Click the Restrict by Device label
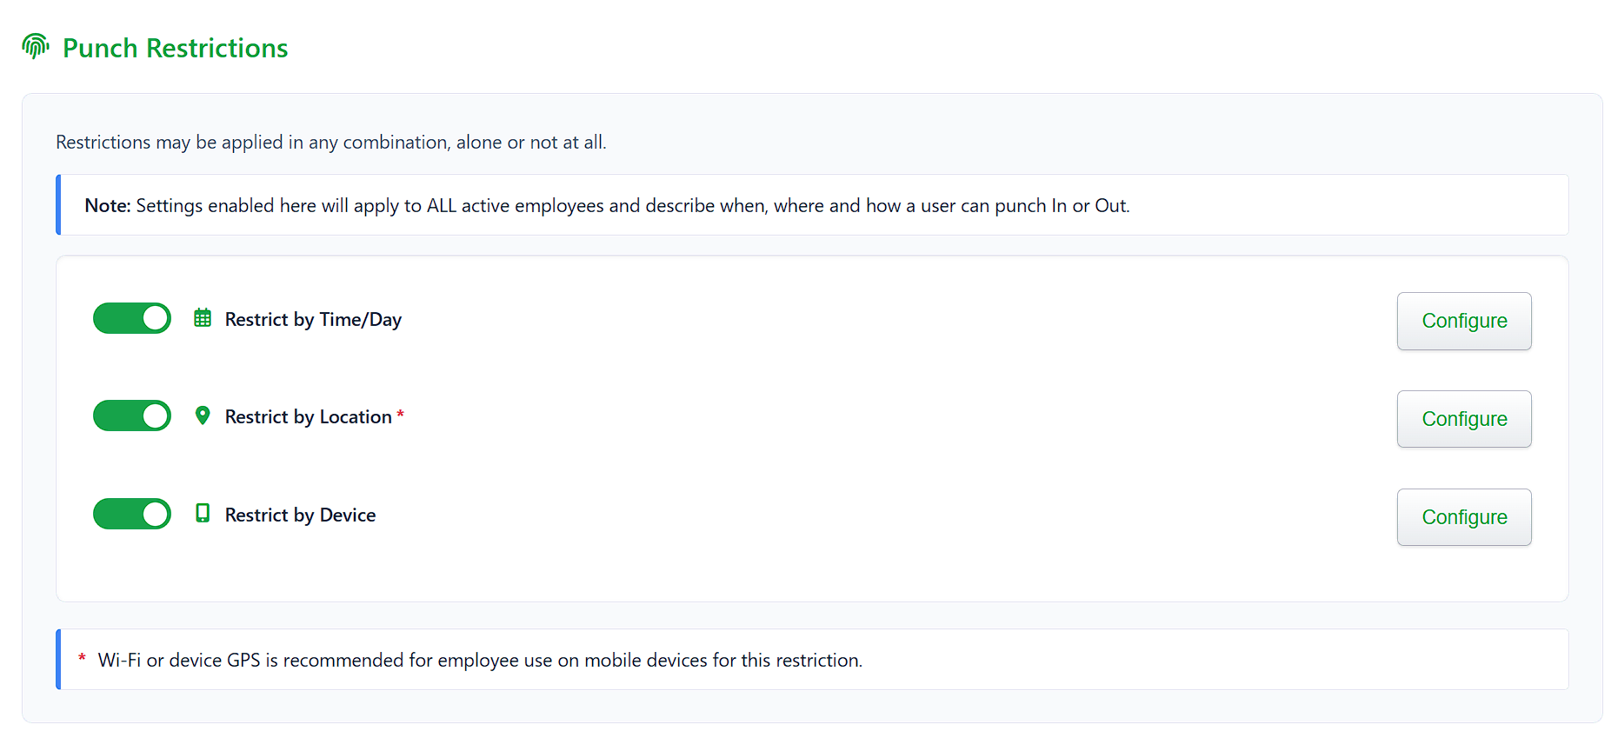Image resolution: width=1618 pixels, height=738 pixels. click(300, 515)
